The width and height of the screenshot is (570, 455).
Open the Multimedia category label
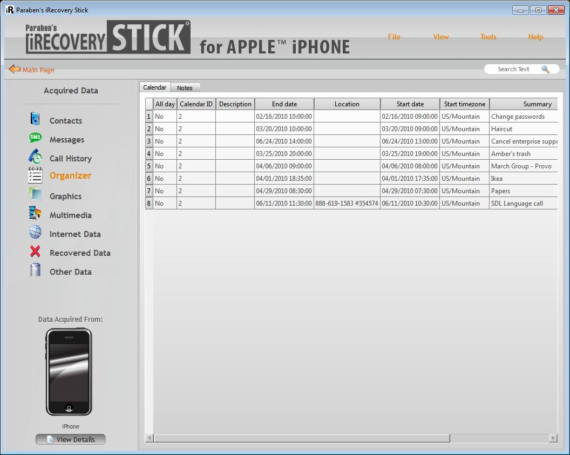pyautogui.click(x=71, y=215)
